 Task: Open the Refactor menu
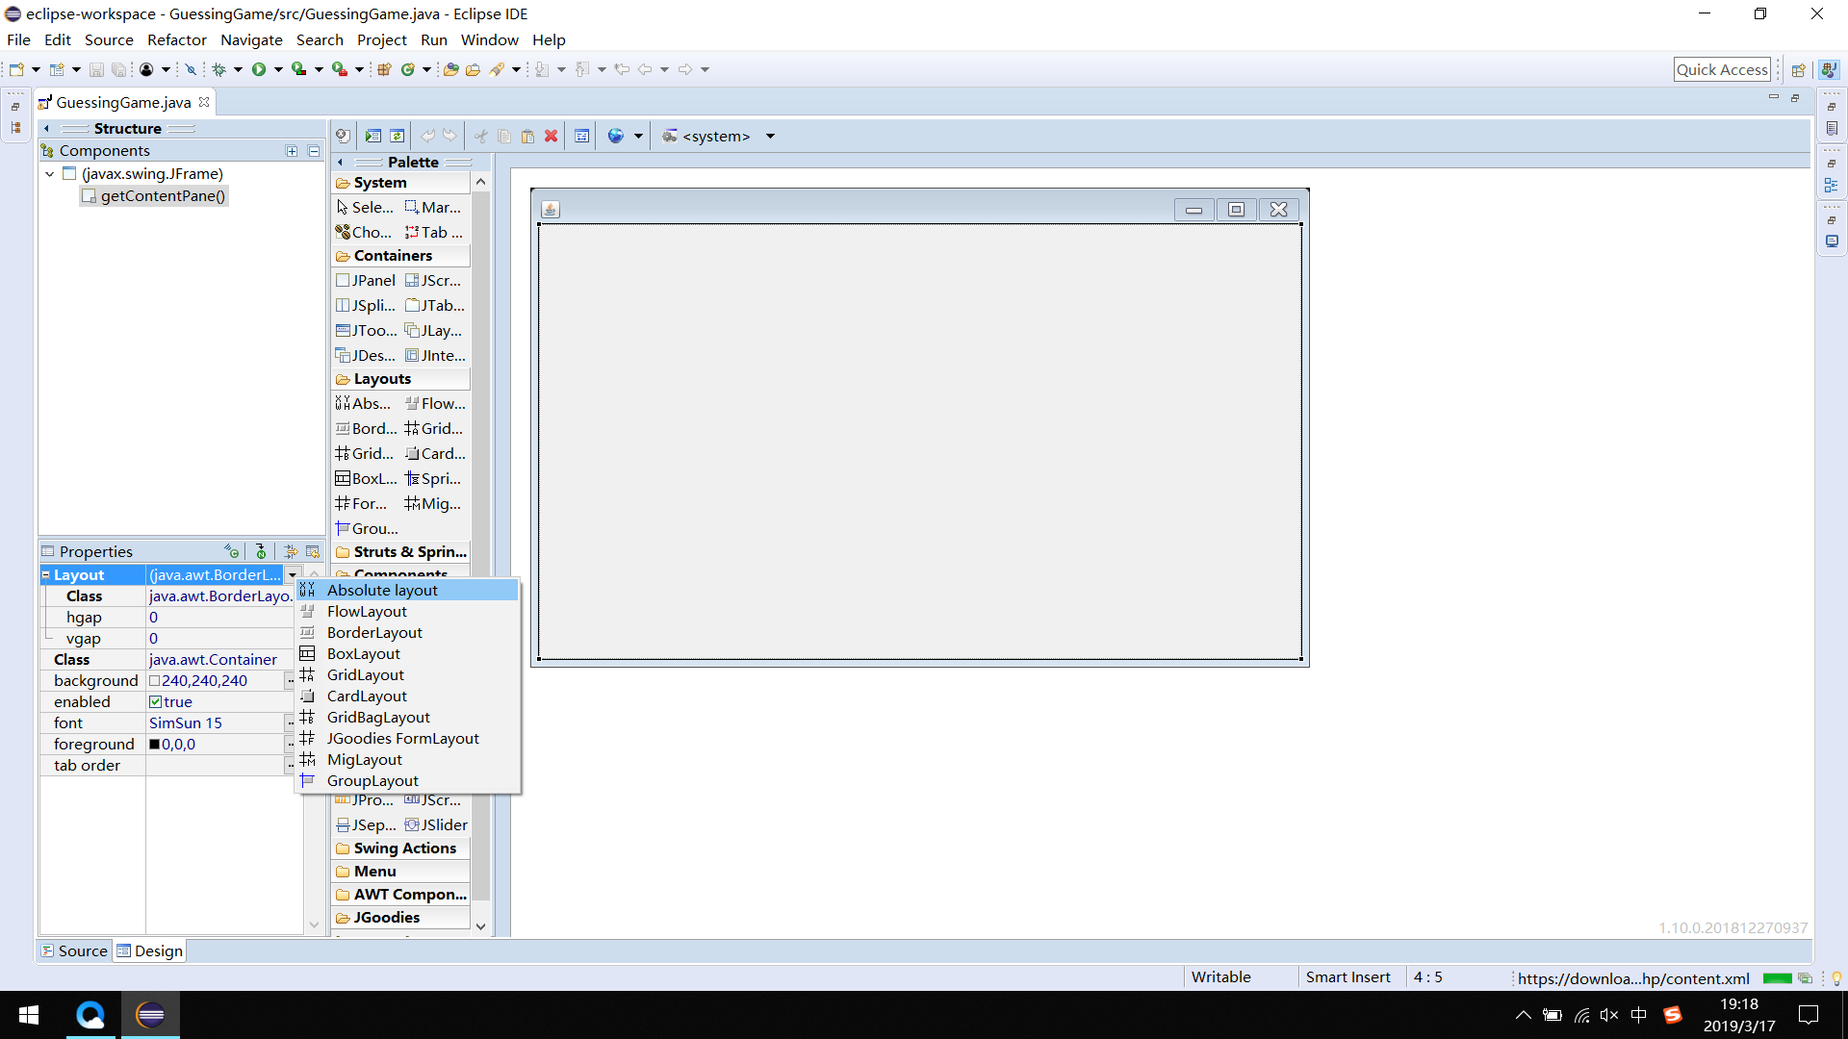[176, 39]
